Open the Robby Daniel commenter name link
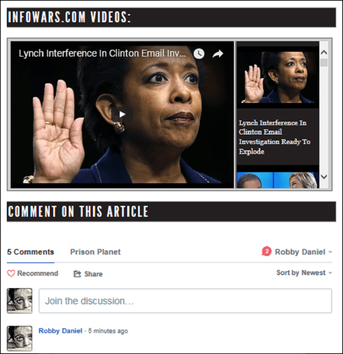The image size is (343, 354). click(60, 331)
